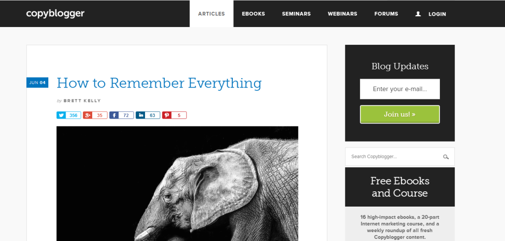Click the elephant article image

click(x=177, y=183)
